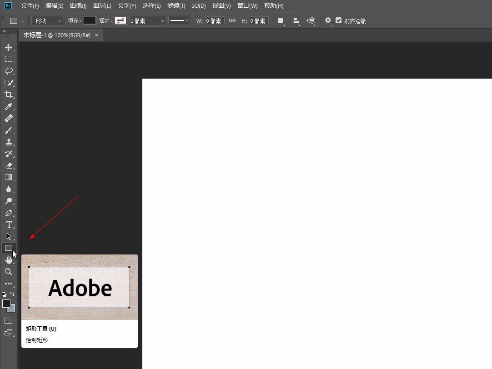Image resolution: width=492 pixels, height=369 pixels.
Task: Select the Dodge tool
Action: (9, 201)
